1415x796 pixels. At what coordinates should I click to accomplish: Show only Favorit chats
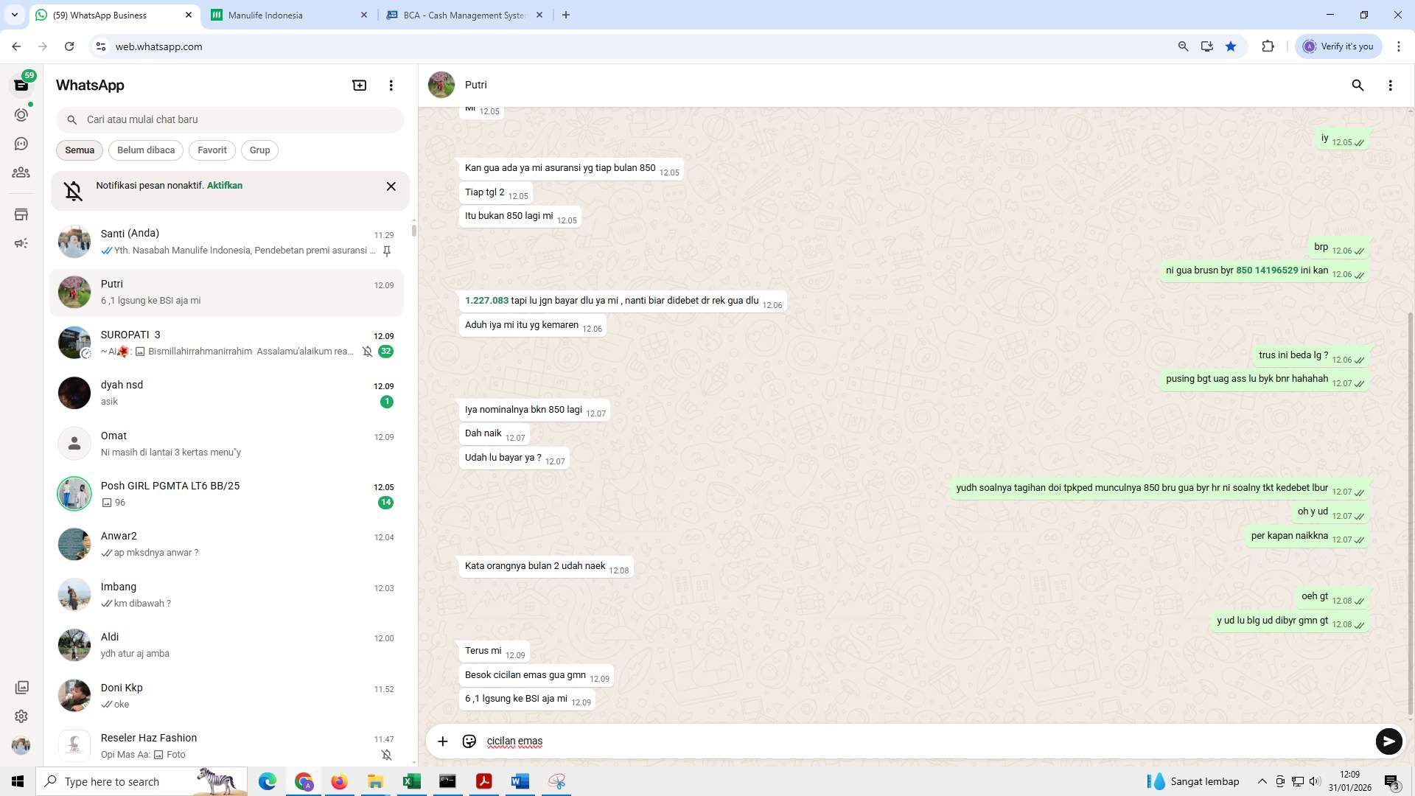[x=212, y=150]
